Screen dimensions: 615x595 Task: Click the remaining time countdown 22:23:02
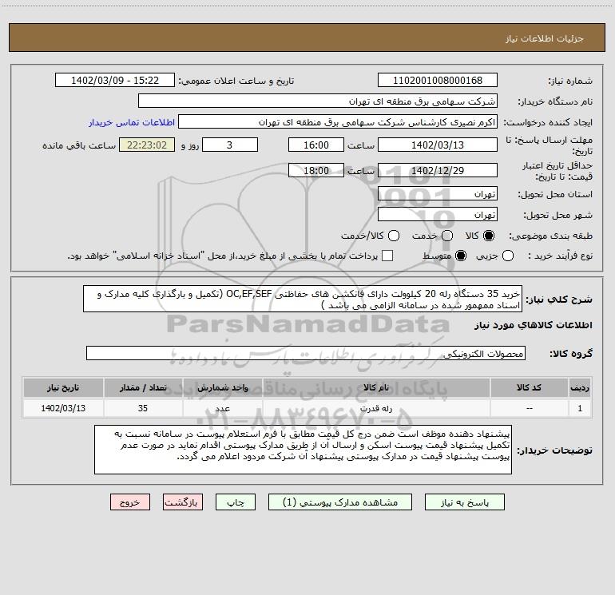pos(147,145)
